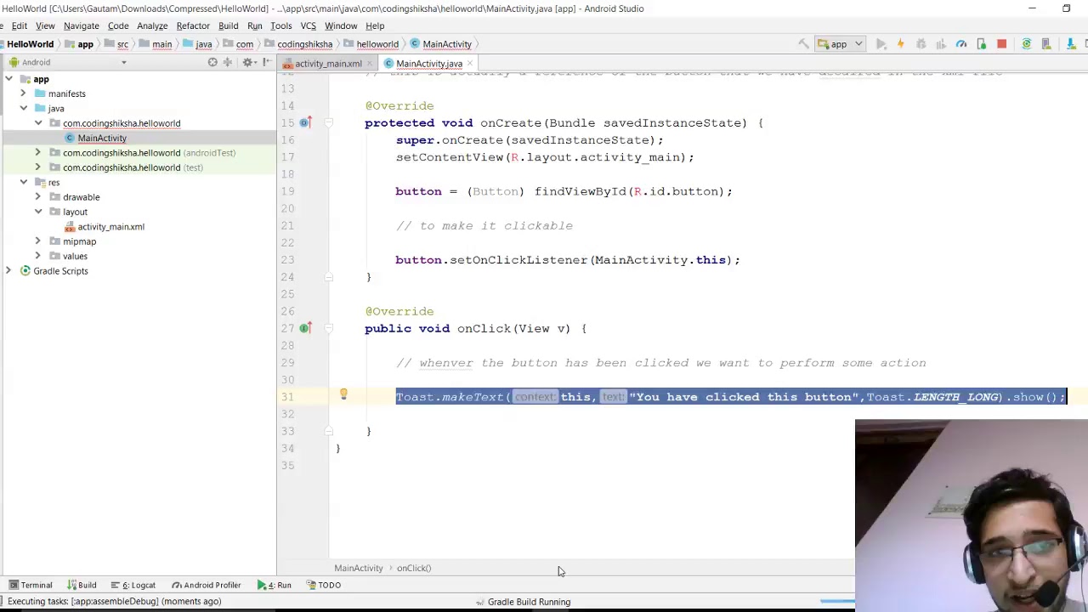Expand the manifests folder
Viewport: 1088px width, 612px height.
(23, 93)
